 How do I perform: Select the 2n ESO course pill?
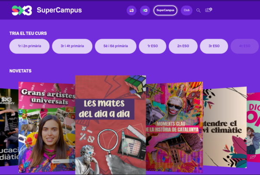point(183,46)
